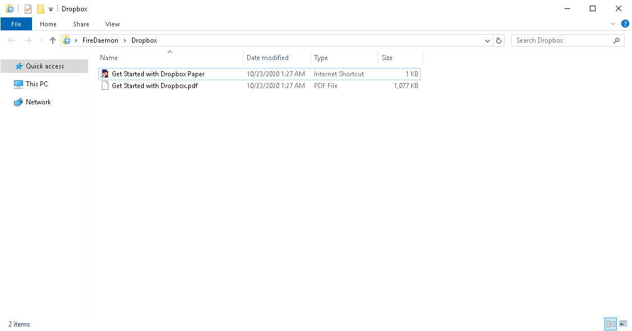Maximize the Dropbox window
Image resolution: width=632 pixels, height=331 pixels.
[x=593, y=8]
